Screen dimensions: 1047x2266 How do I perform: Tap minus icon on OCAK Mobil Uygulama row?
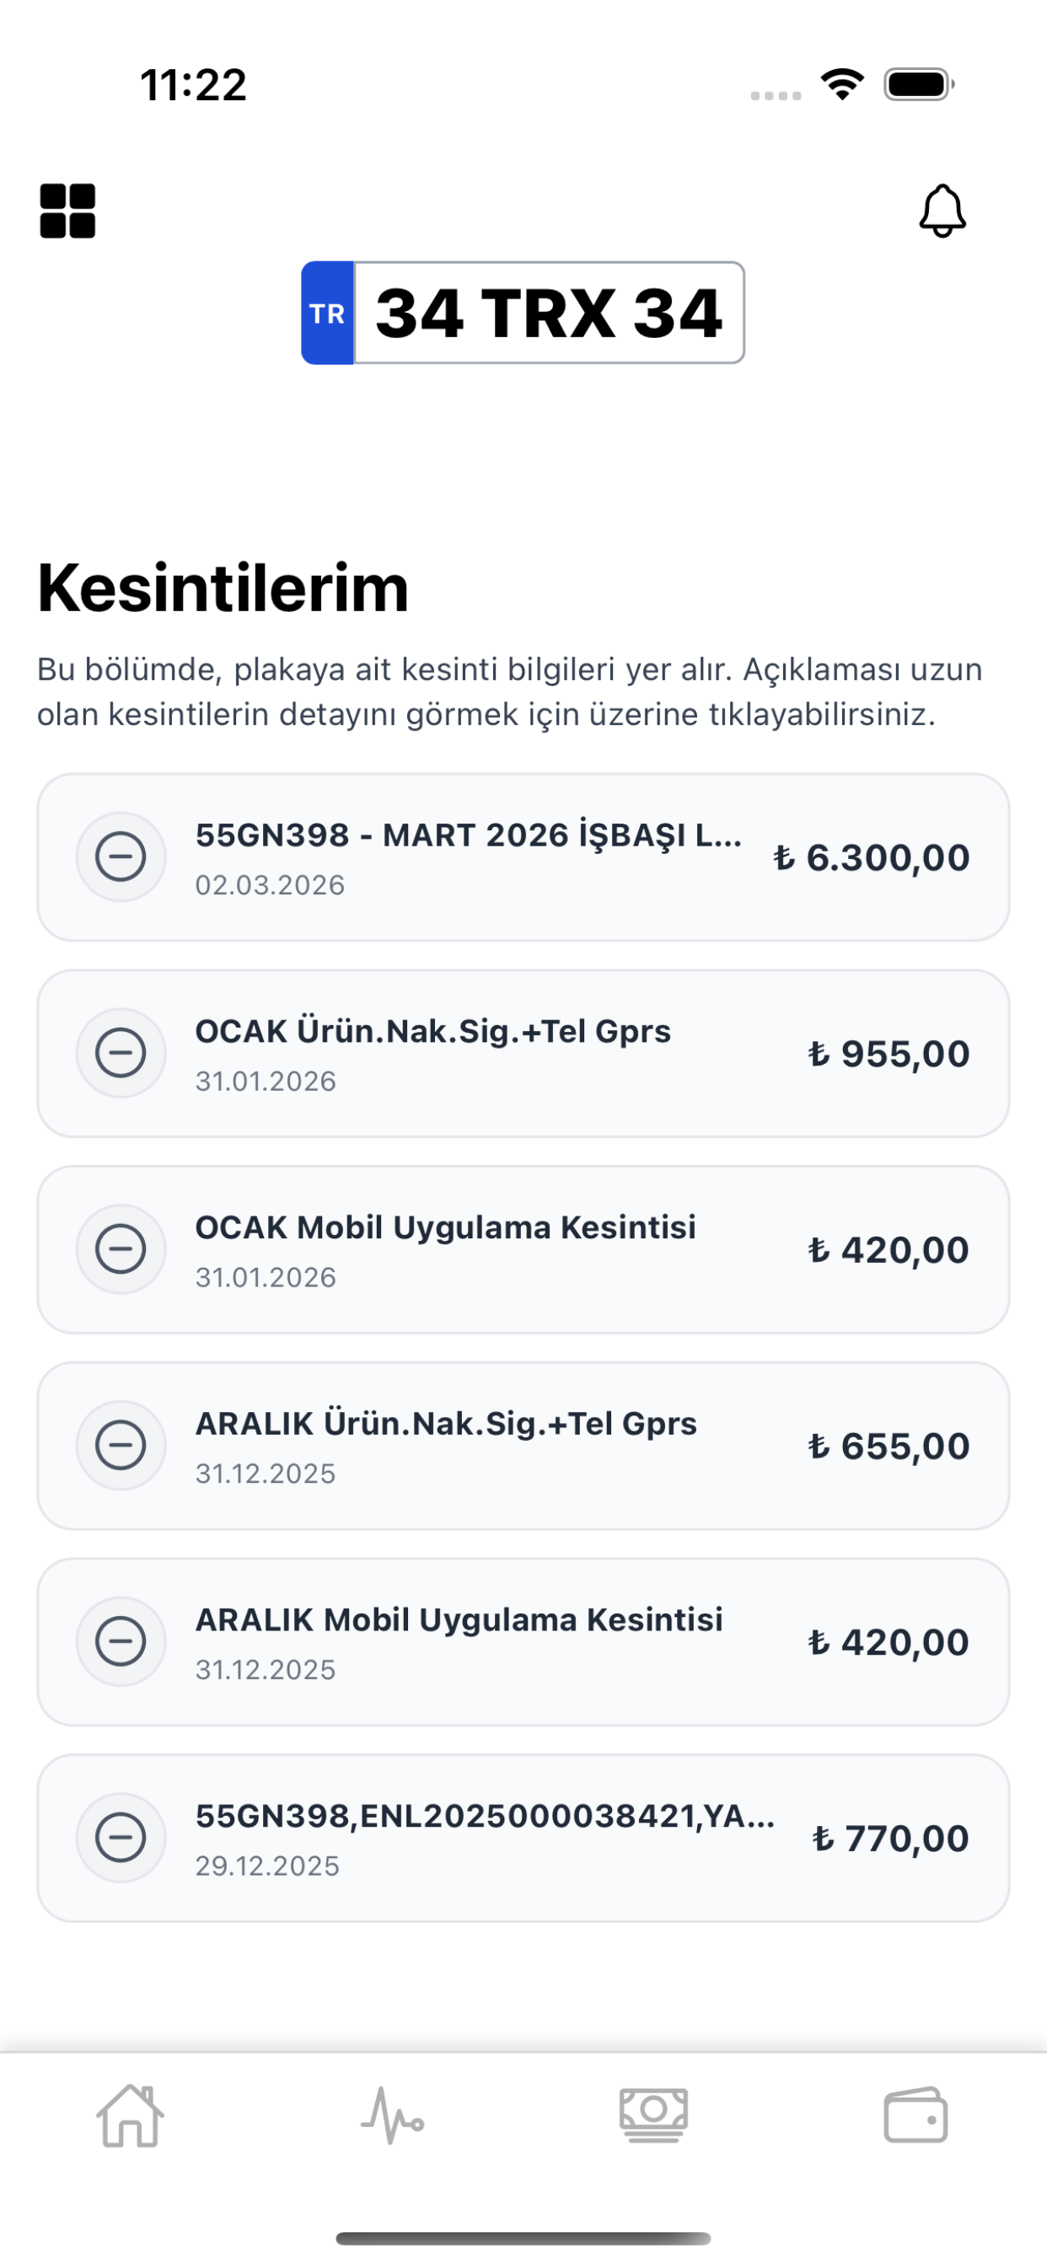(121, 1249)
